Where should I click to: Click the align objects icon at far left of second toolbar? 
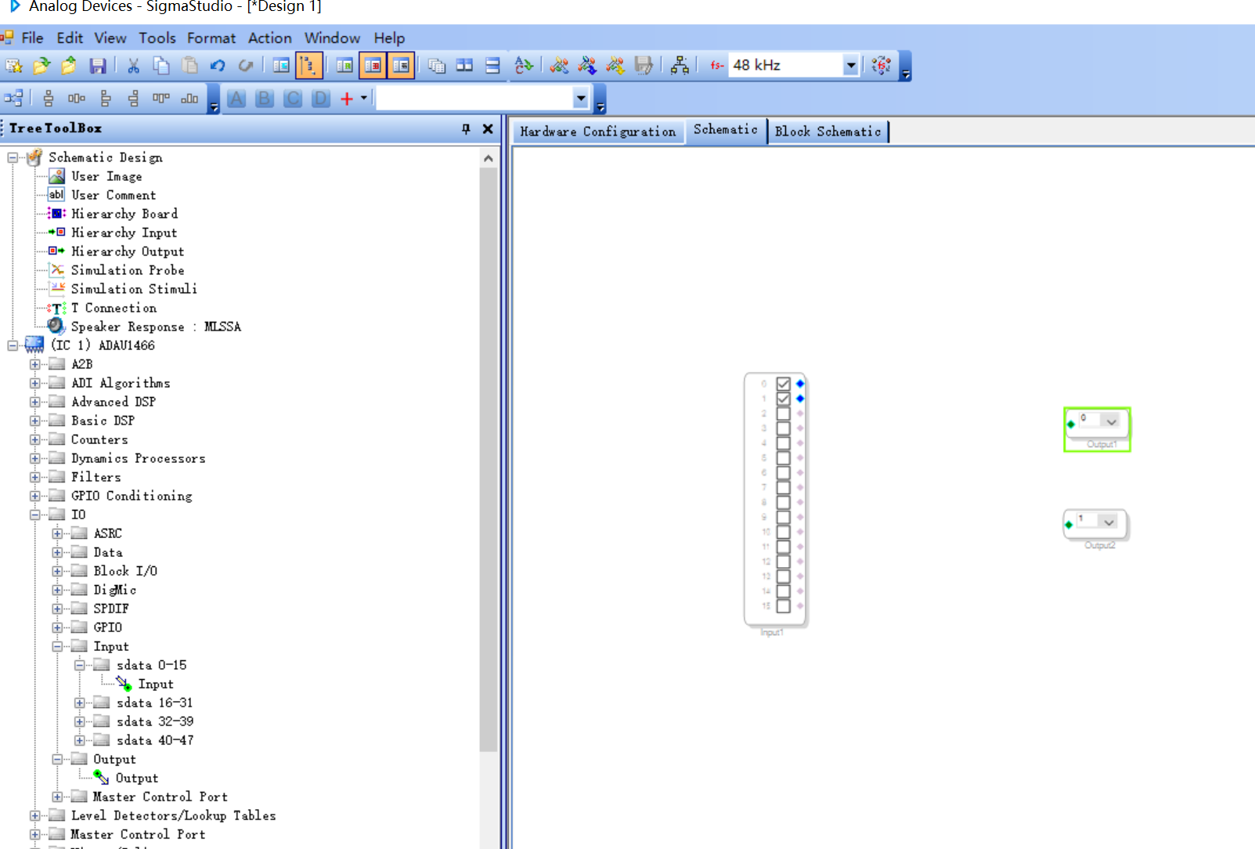point(13,99)
